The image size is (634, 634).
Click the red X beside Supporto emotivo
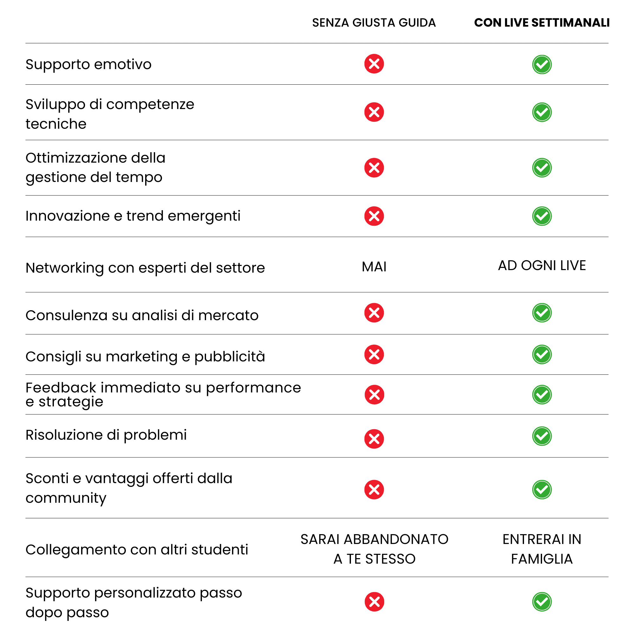coord(374,64)
